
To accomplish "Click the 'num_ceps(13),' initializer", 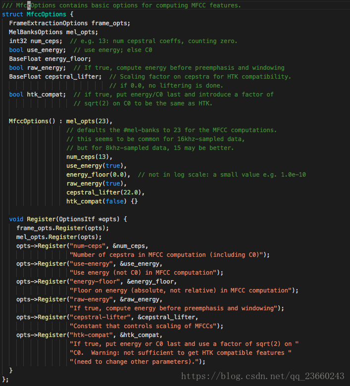I will coord(89,157).
